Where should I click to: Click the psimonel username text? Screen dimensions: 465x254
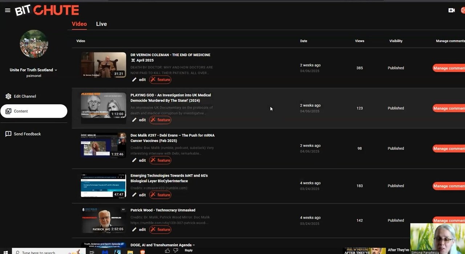34,76
